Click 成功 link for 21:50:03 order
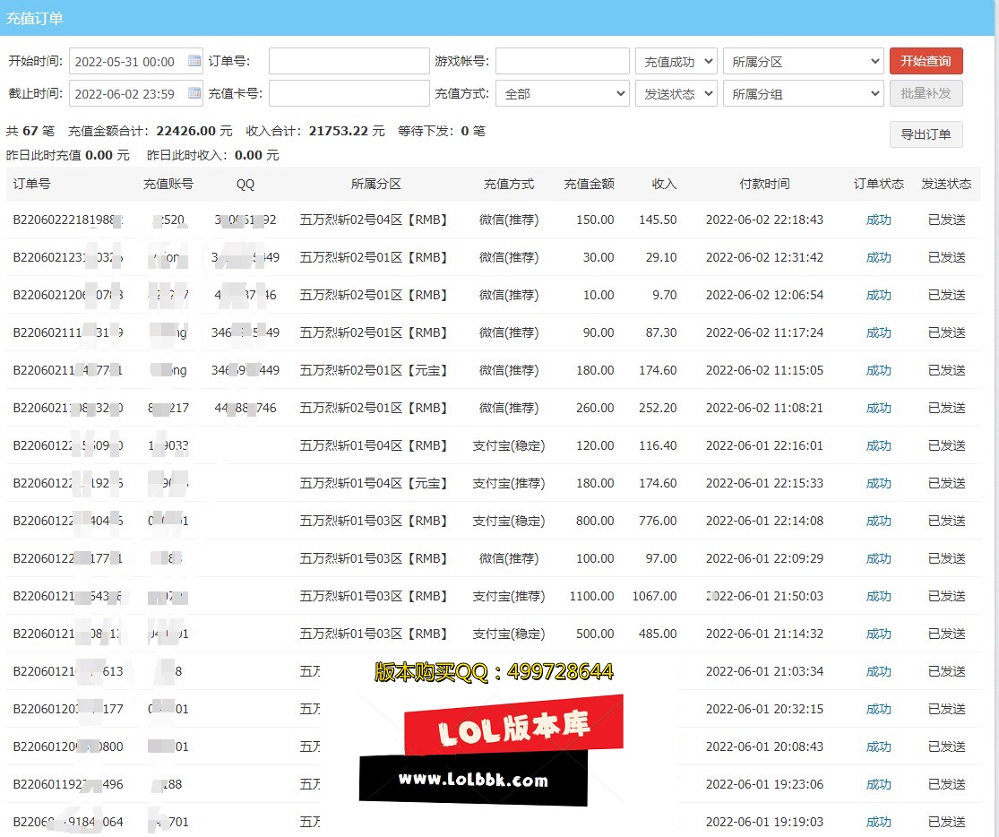Viewport: 999px width, 837px height. point(879,596)
